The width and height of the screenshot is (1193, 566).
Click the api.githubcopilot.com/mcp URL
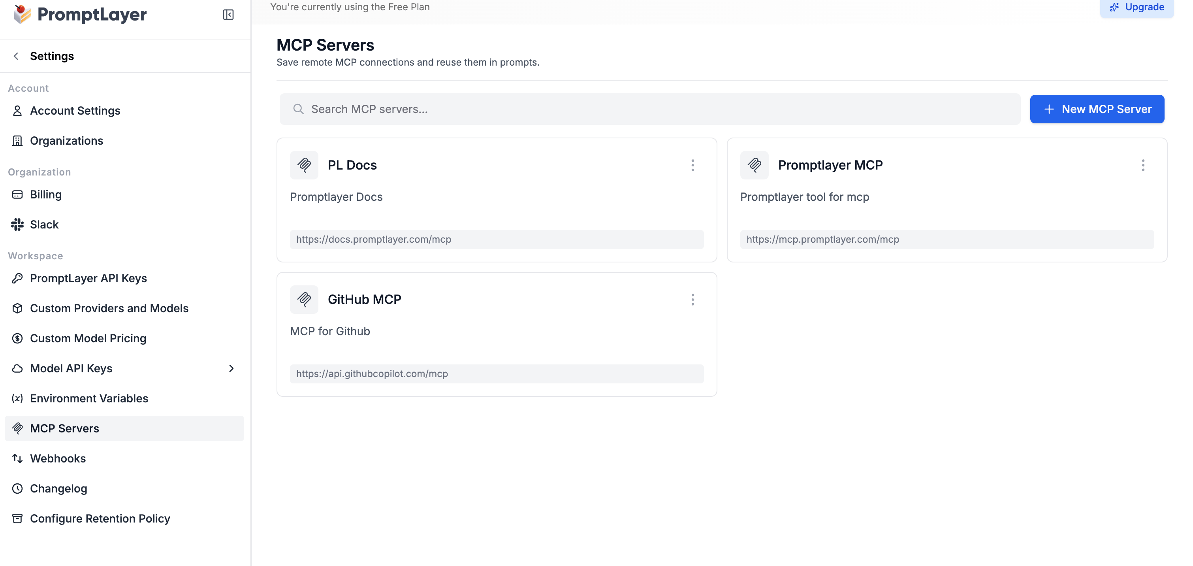point(372,374)
